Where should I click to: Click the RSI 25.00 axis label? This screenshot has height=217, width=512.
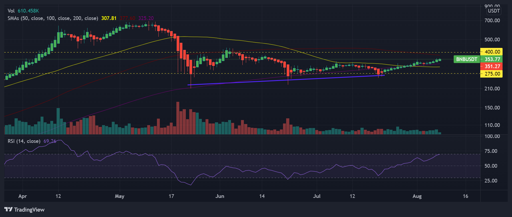click(491, 181)
